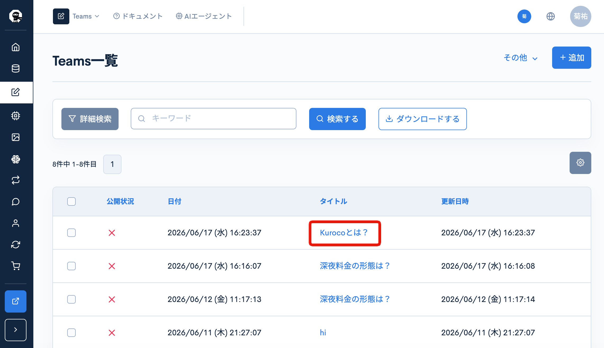This screenshot has width=604, height=348.
Task: Open the AIエージェント menu item
Action: [204, 16]
